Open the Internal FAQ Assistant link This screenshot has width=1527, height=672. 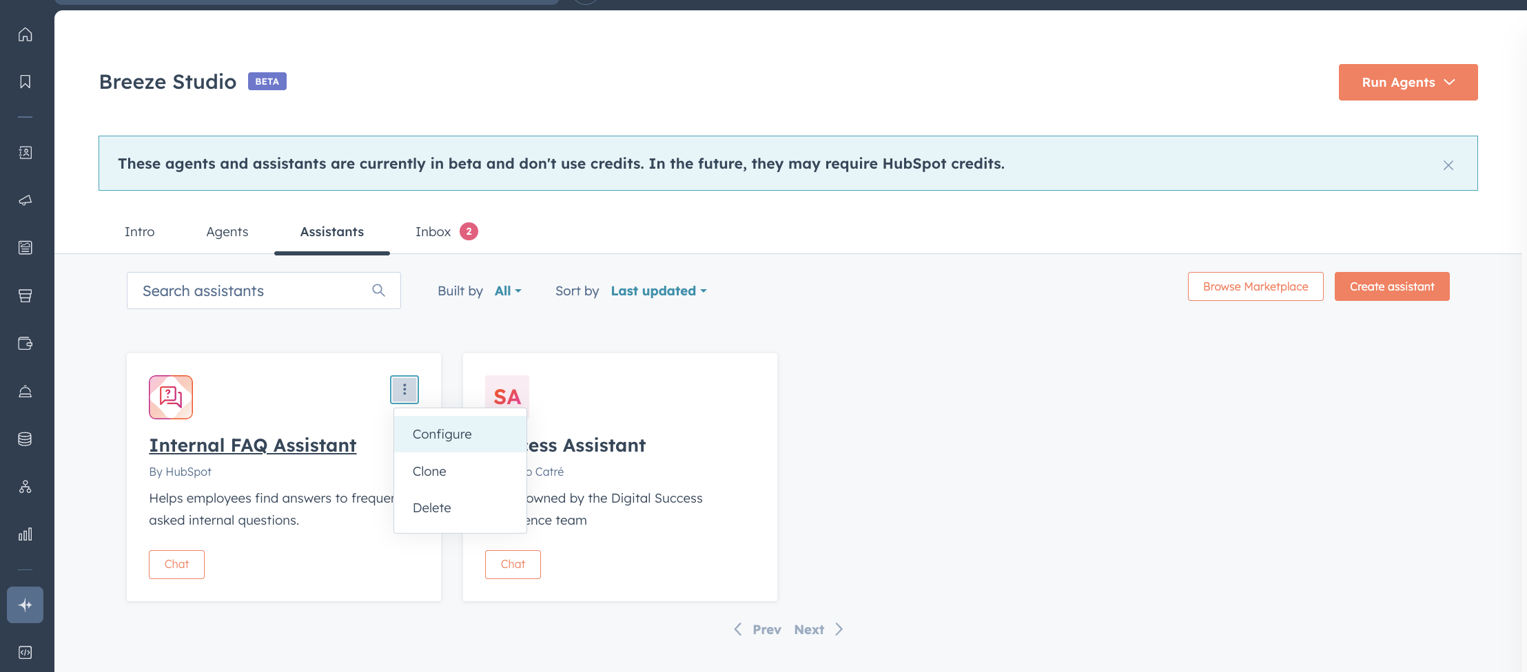pyautogui.click(x=253, y=445)
